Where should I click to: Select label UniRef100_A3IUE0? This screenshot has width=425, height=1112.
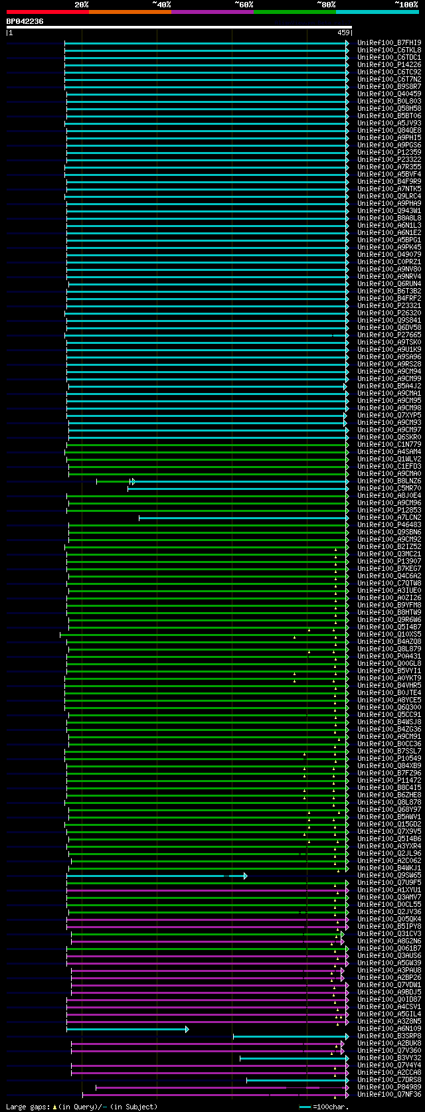point(389,590)
